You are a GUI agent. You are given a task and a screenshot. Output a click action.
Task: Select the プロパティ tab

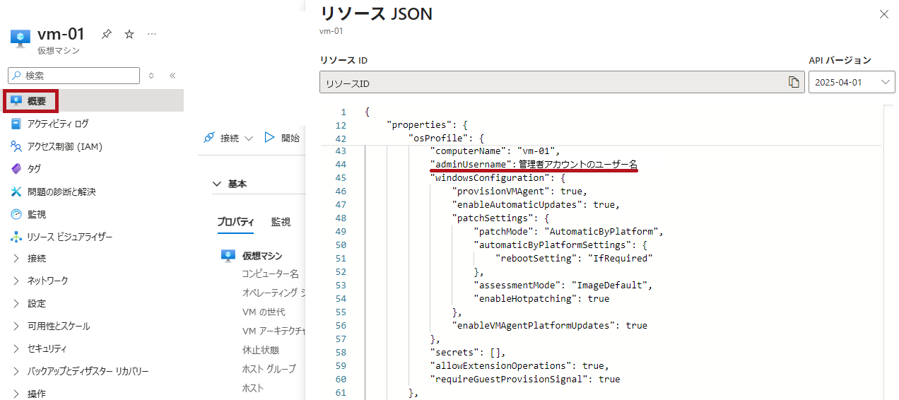pos(235,222)
